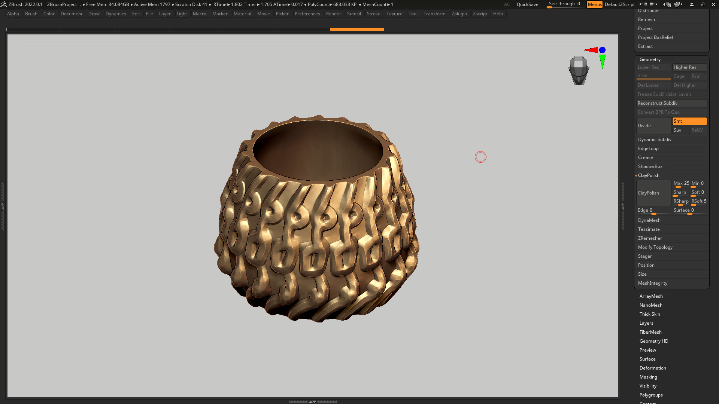
Task: Click Reconstruct Subdiv button
Action: click(672, 103)
